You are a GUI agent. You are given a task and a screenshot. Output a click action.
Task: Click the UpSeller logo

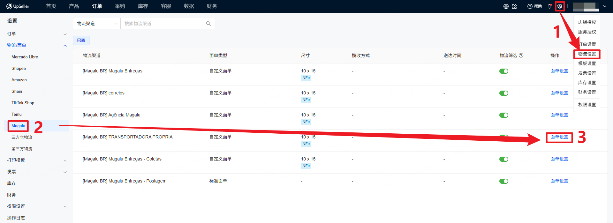(x=18, y=6)
